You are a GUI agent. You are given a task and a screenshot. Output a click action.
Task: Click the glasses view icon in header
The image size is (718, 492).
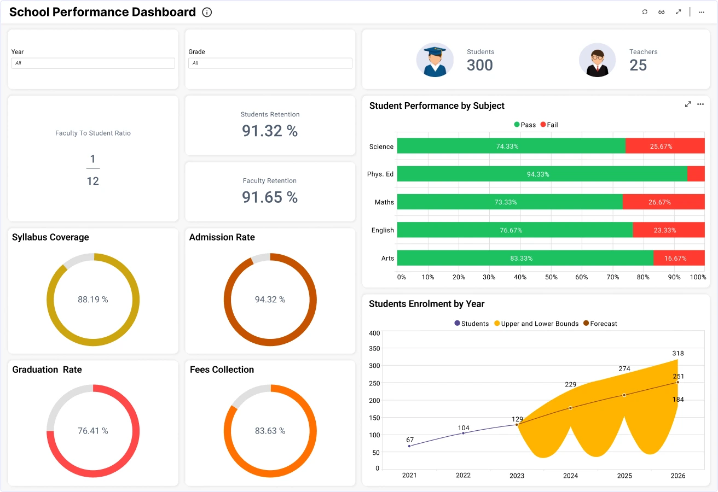661,12
